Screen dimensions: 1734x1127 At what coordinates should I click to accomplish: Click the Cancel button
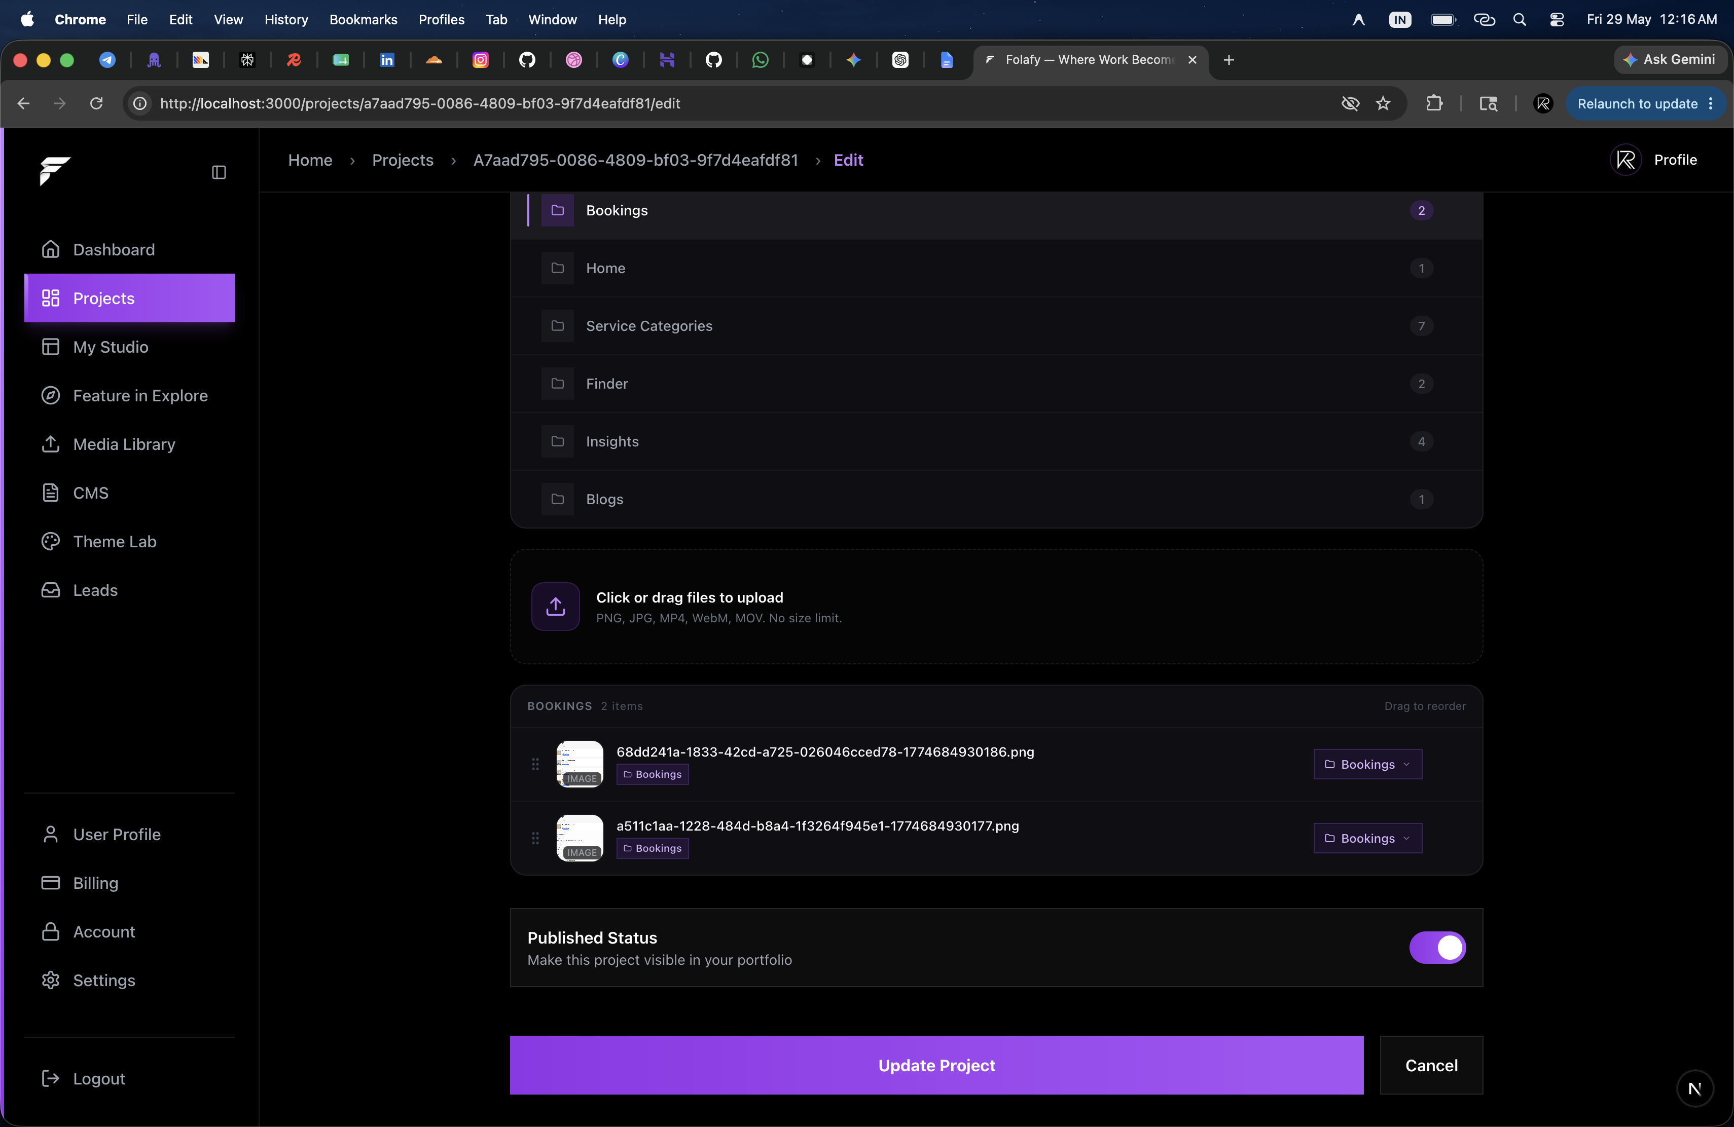[x=1431, y=1066]
